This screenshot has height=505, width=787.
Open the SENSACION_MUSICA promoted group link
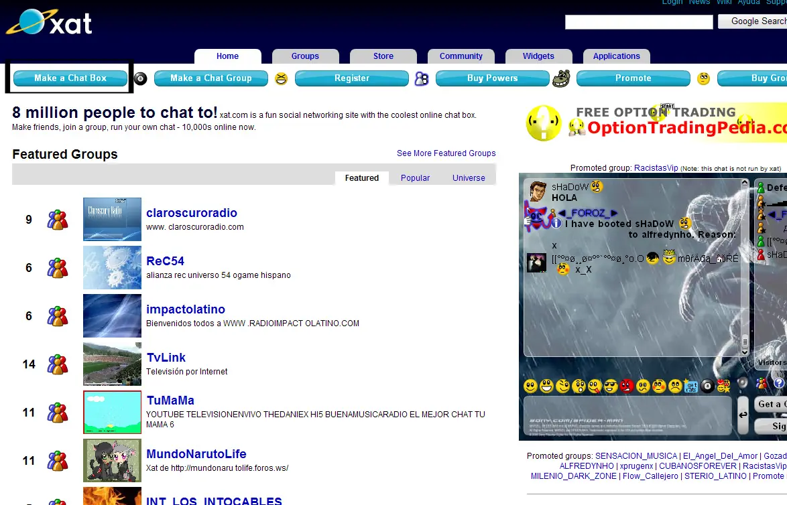[x=636, y=456]
